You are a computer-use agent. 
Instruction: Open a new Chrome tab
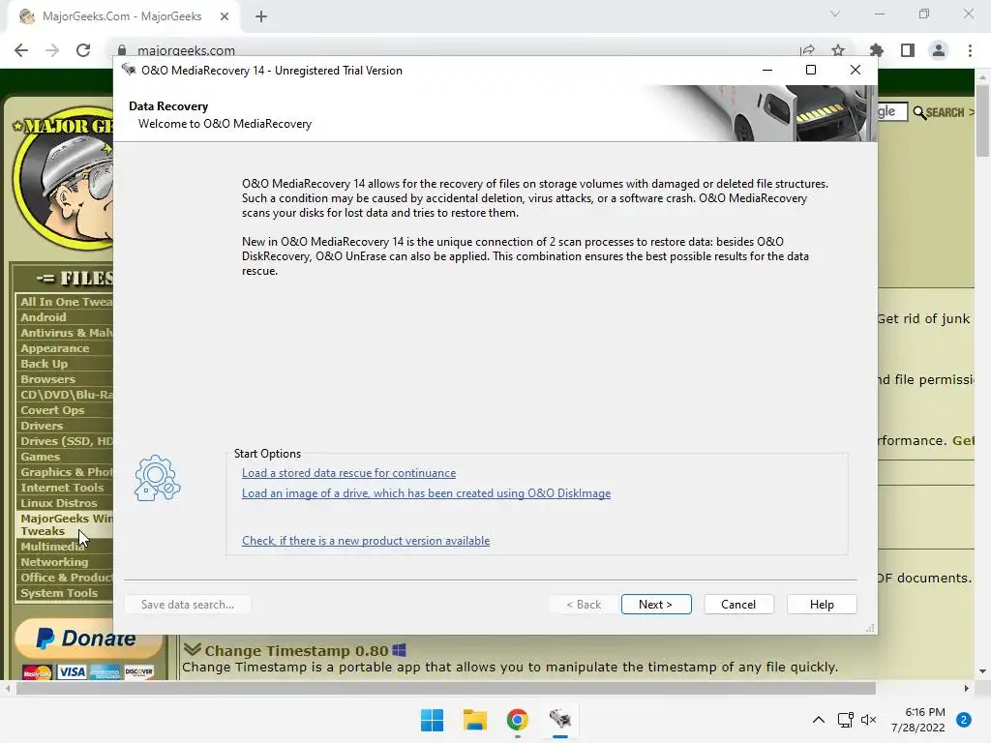(x=261, y=16)
